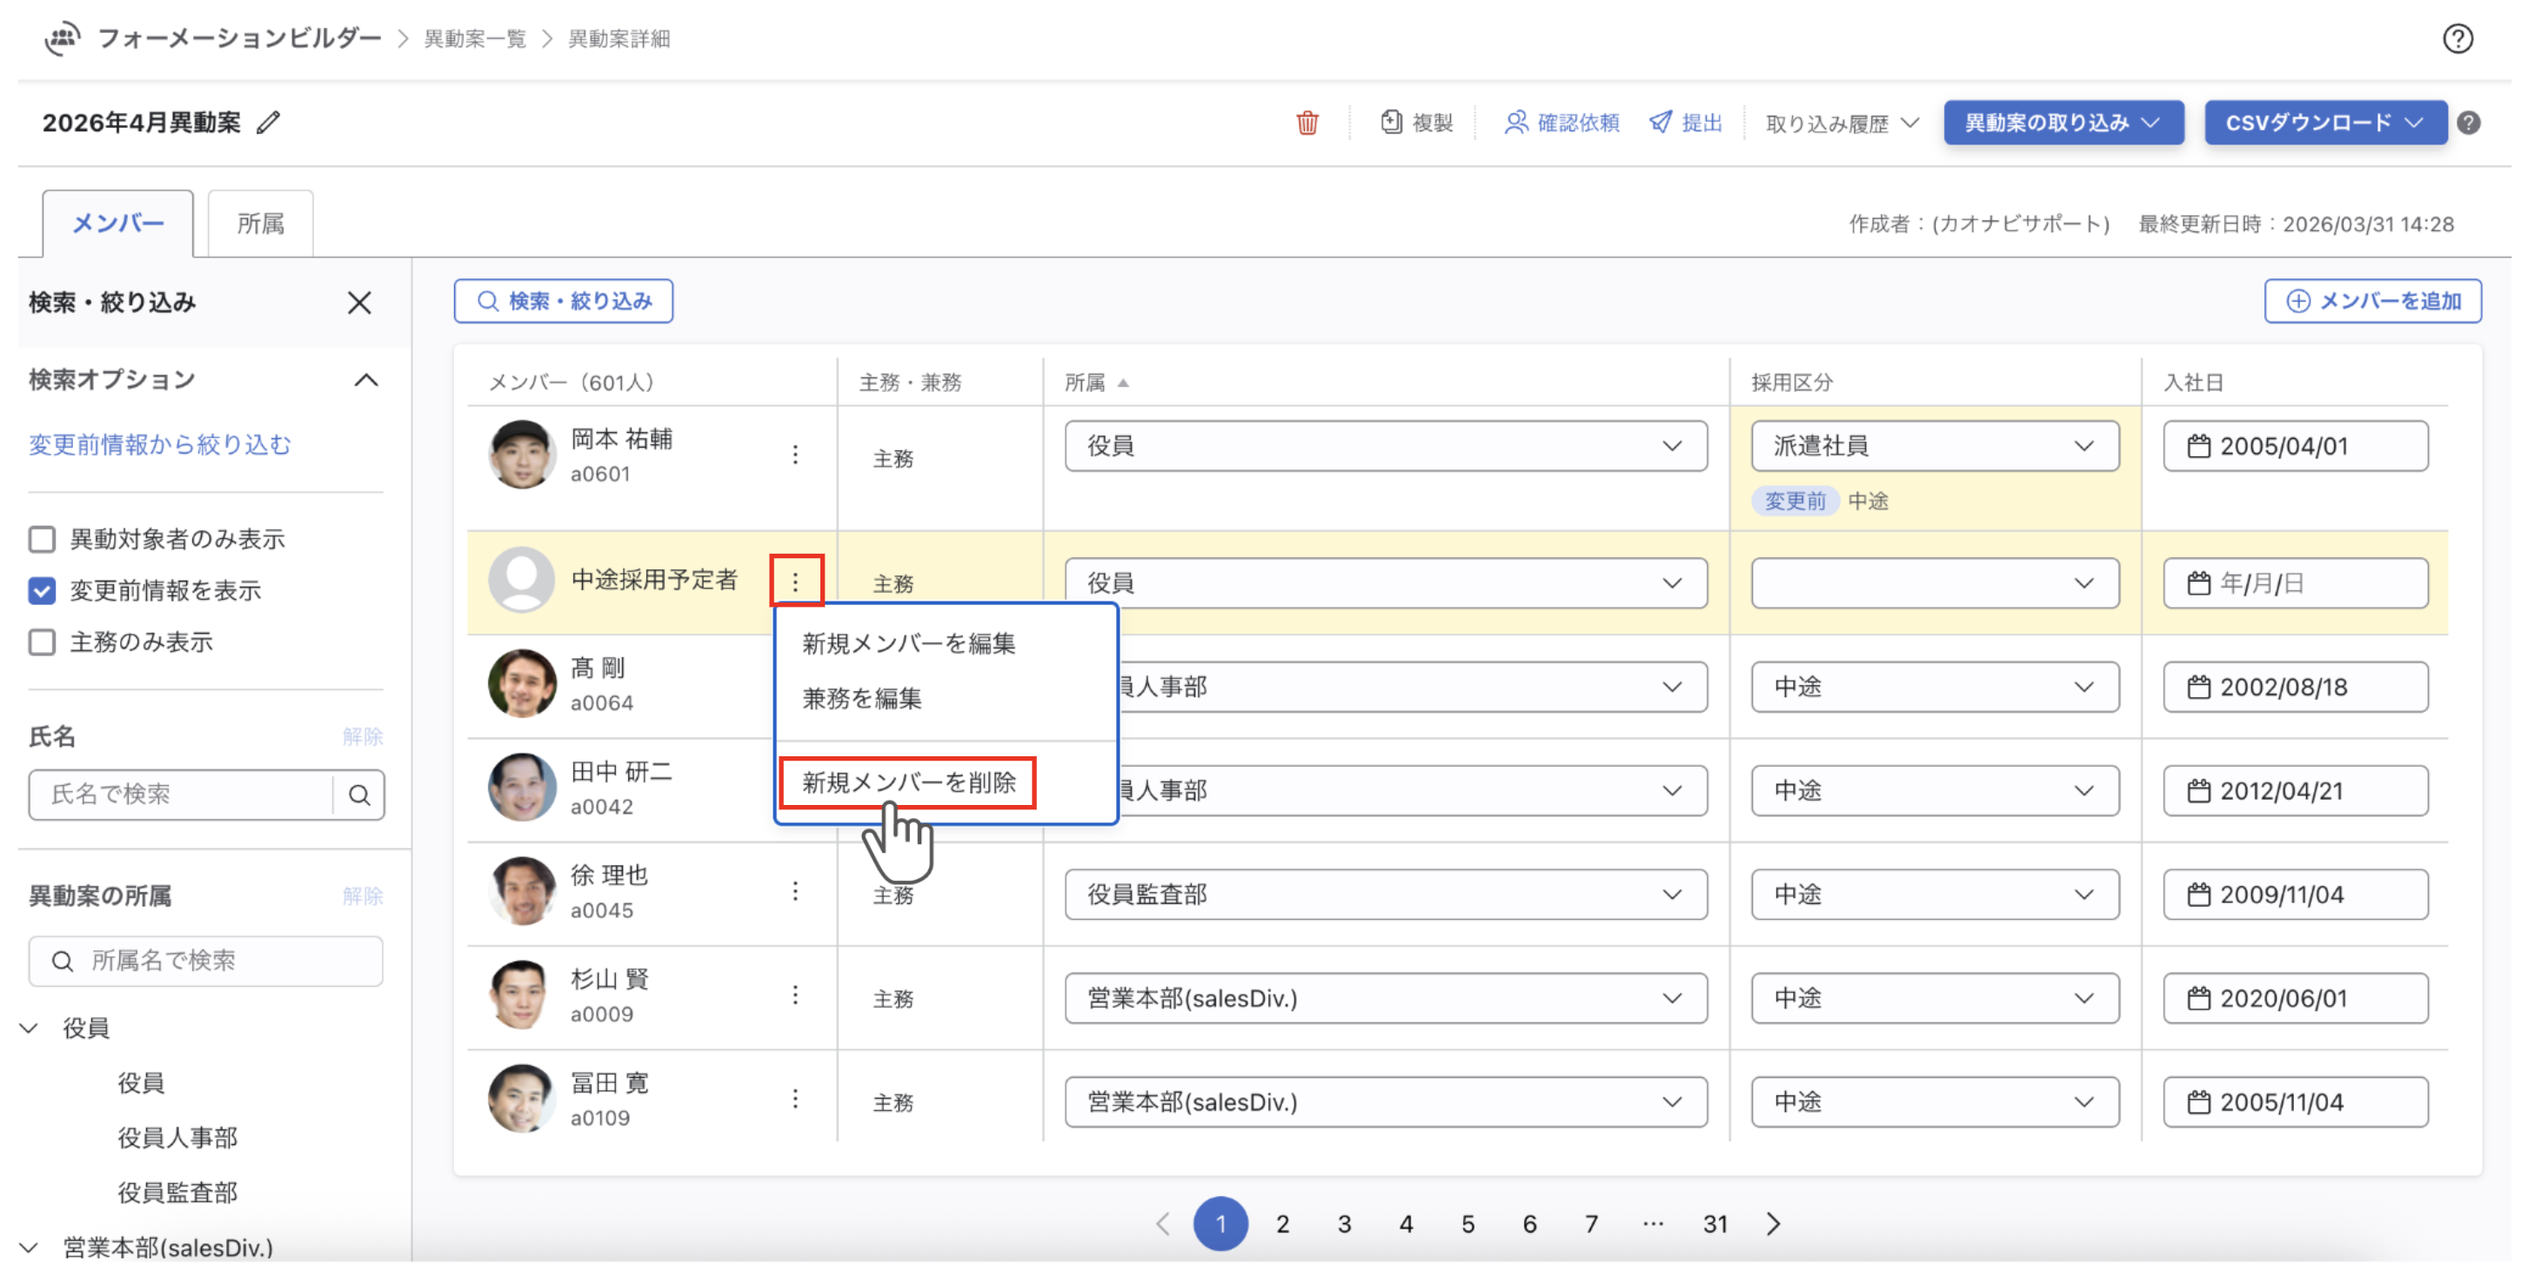Check the 主務のみ表示 checkbox

click(x=43, y=642)
